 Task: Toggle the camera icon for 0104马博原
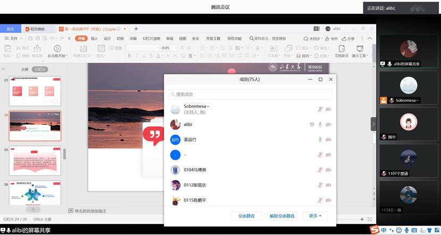click(329, 170)
